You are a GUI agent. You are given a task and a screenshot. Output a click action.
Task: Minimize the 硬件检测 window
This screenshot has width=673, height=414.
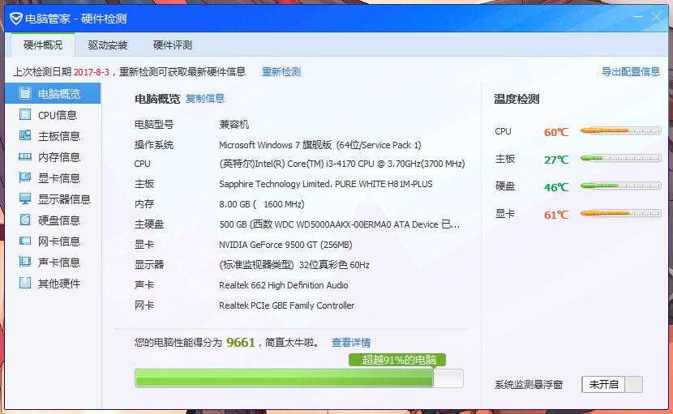638,17
